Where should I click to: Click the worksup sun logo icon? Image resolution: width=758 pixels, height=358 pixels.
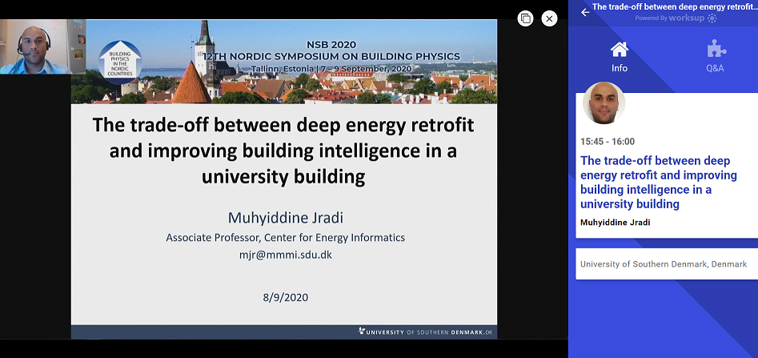coord(712,18)
